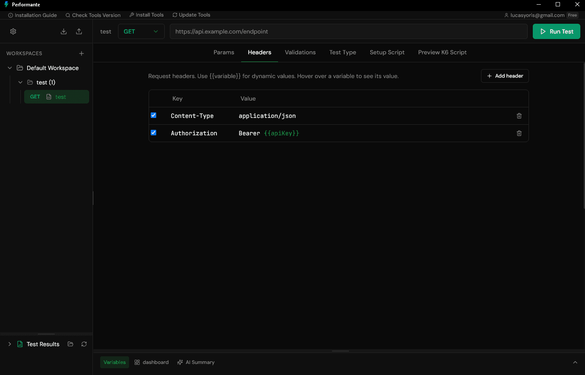
Task: Click the Run Test button
Action: [556, 31]
